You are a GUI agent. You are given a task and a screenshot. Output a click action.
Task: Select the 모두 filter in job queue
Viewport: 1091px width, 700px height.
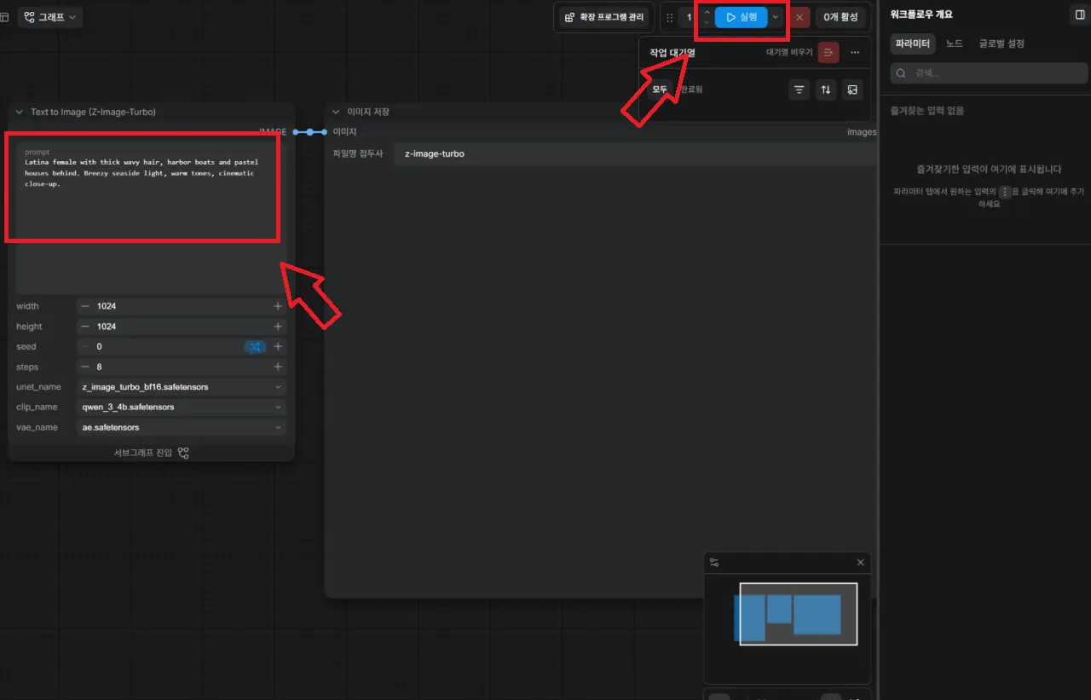[x=660, y=90]
